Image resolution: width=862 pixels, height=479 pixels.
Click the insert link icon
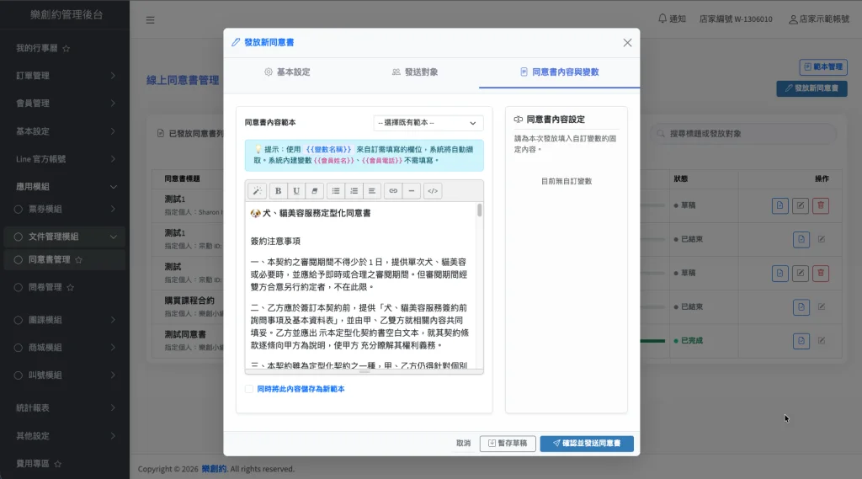pyautogui.click(x=393, y=191)
